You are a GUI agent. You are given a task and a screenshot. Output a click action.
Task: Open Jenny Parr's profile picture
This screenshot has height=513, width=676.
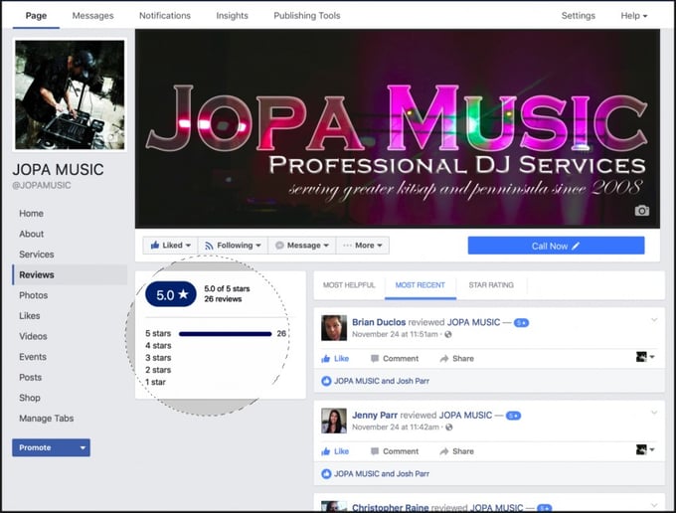coord(334,421)
